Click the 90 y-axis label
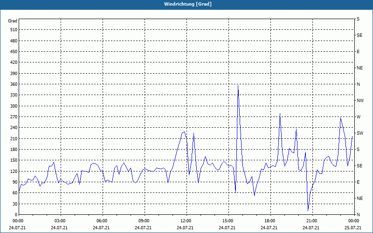Screen dimensions: 373x233 point(15,182)
